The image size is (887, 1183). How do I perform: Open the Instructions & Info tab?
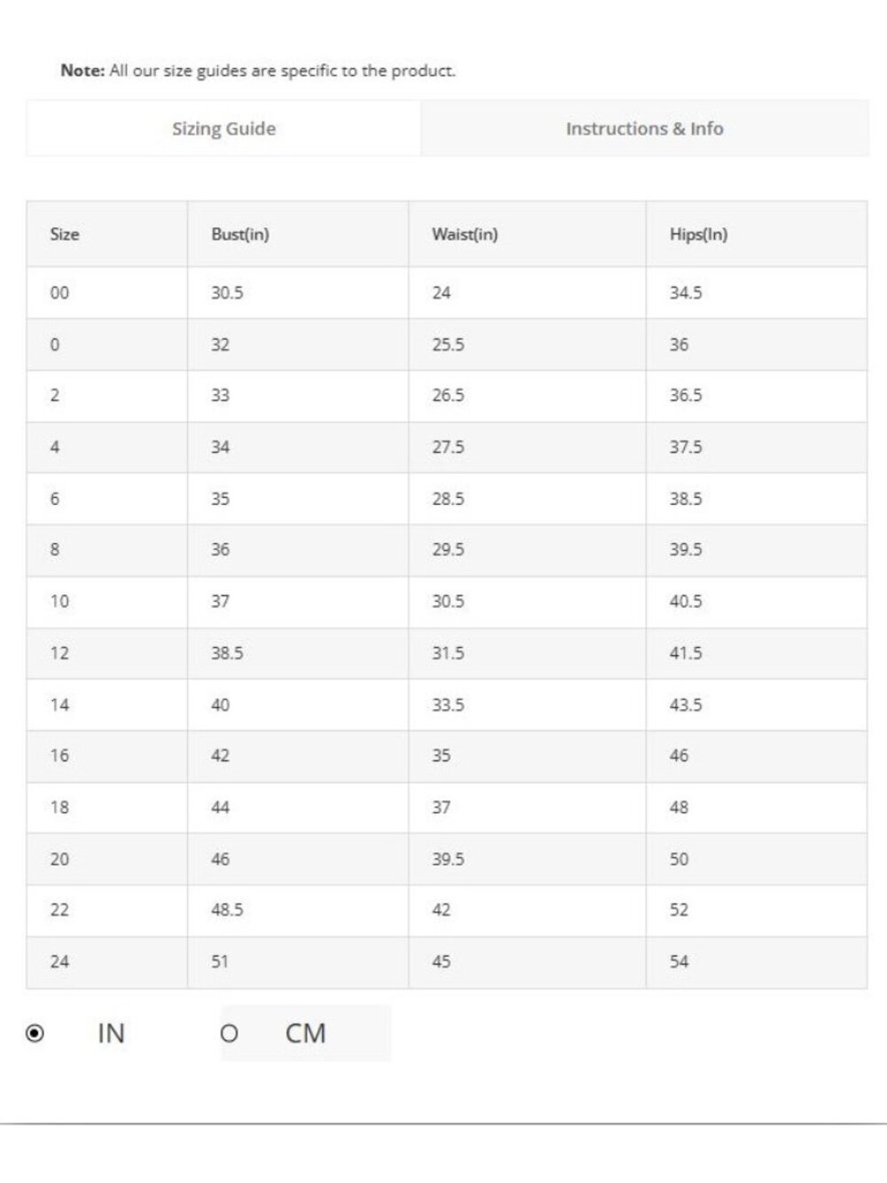(645, 129)
